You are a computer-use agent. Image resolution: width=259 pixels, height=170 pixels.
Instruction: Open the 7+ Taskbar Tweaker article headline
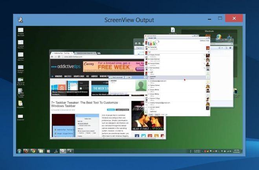(x=84, y=104)
